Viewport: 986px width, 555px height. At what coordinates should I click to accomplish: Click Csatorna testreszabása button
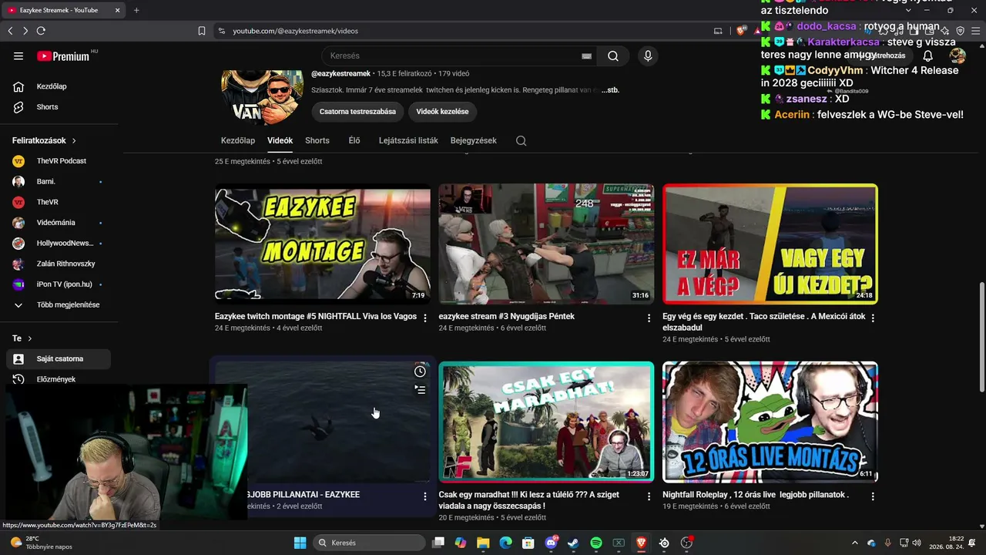357,112
